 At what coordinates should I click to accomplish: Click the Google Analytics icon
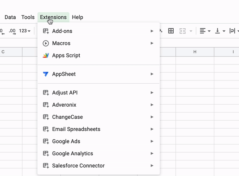click(46, 153)
